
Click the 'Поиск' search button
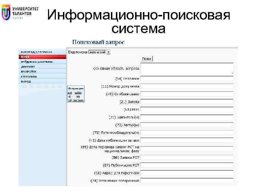146,59
